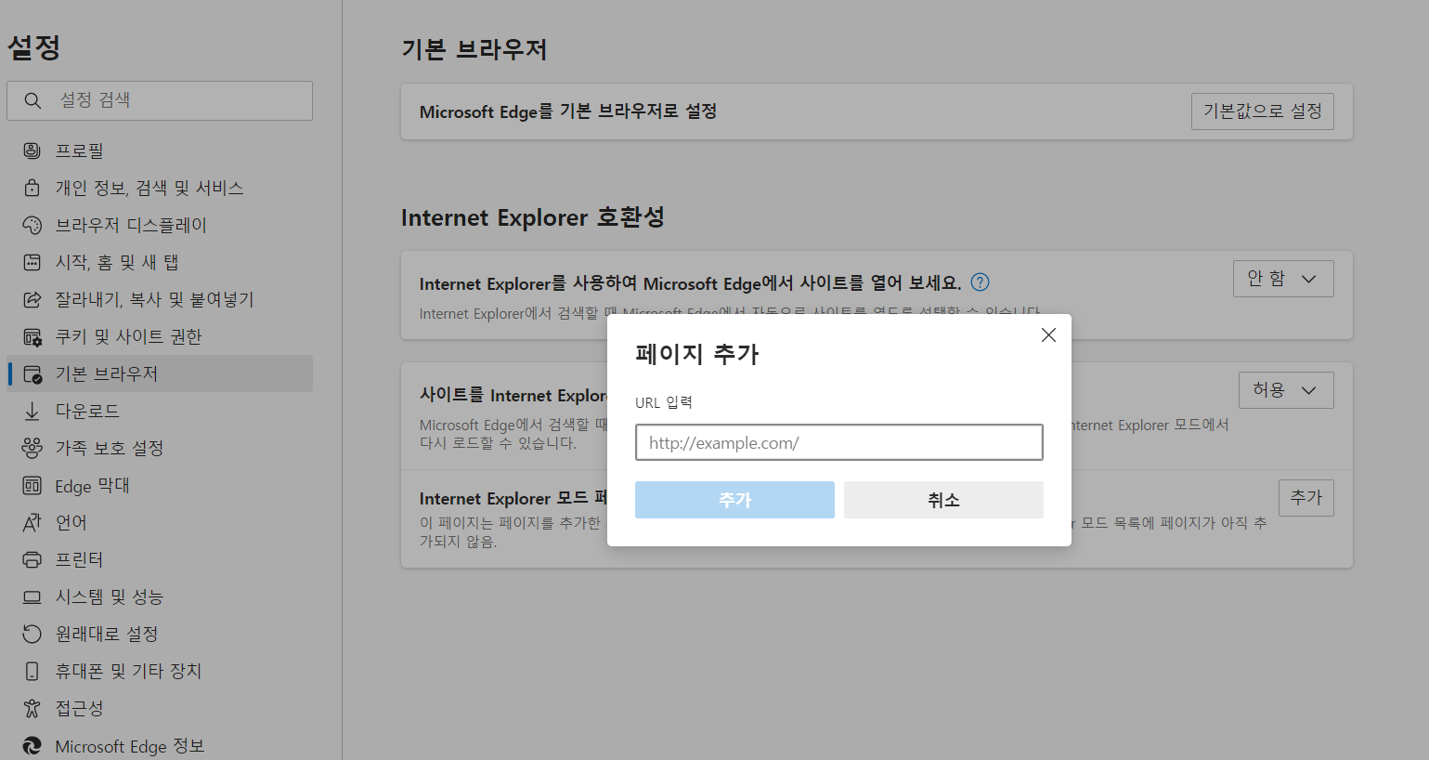Click the Start, home and new tab icon
1429x760 pixels.
[32, 262]
